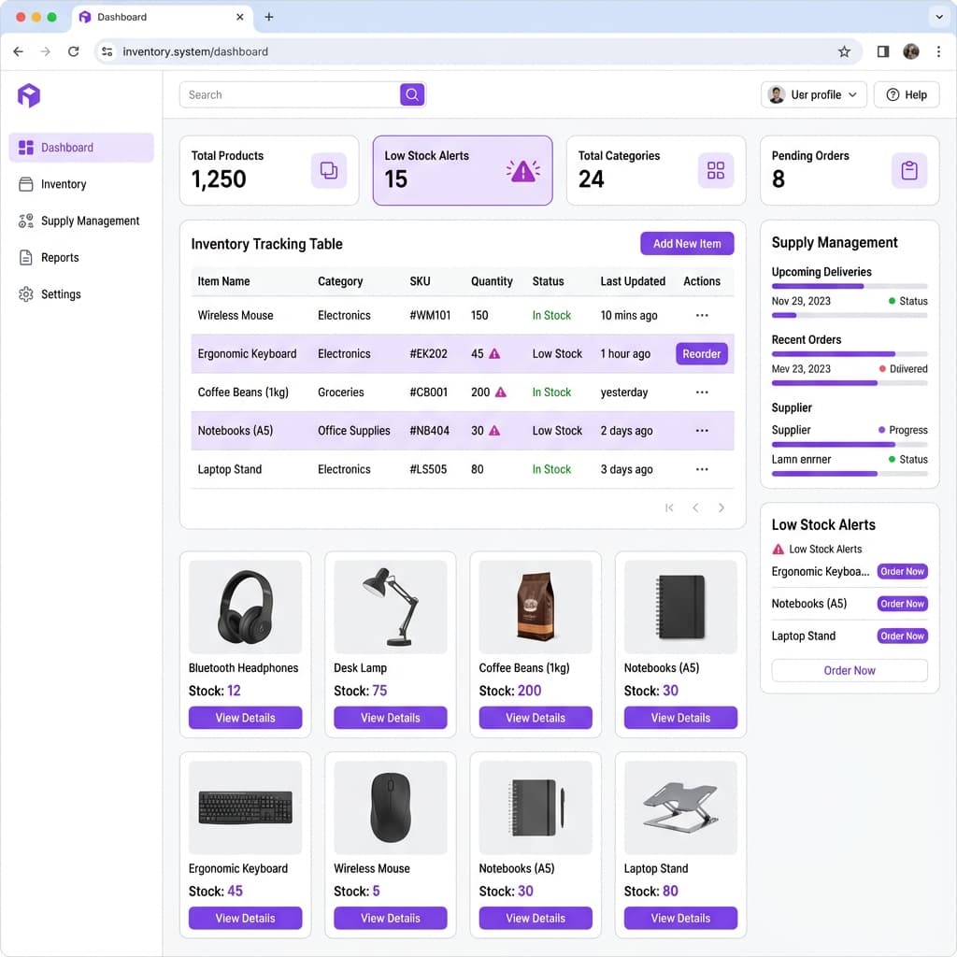Open the User profile dropdown
The height and width of the screenshot is (957, 957).
click(x=815, y=94)
